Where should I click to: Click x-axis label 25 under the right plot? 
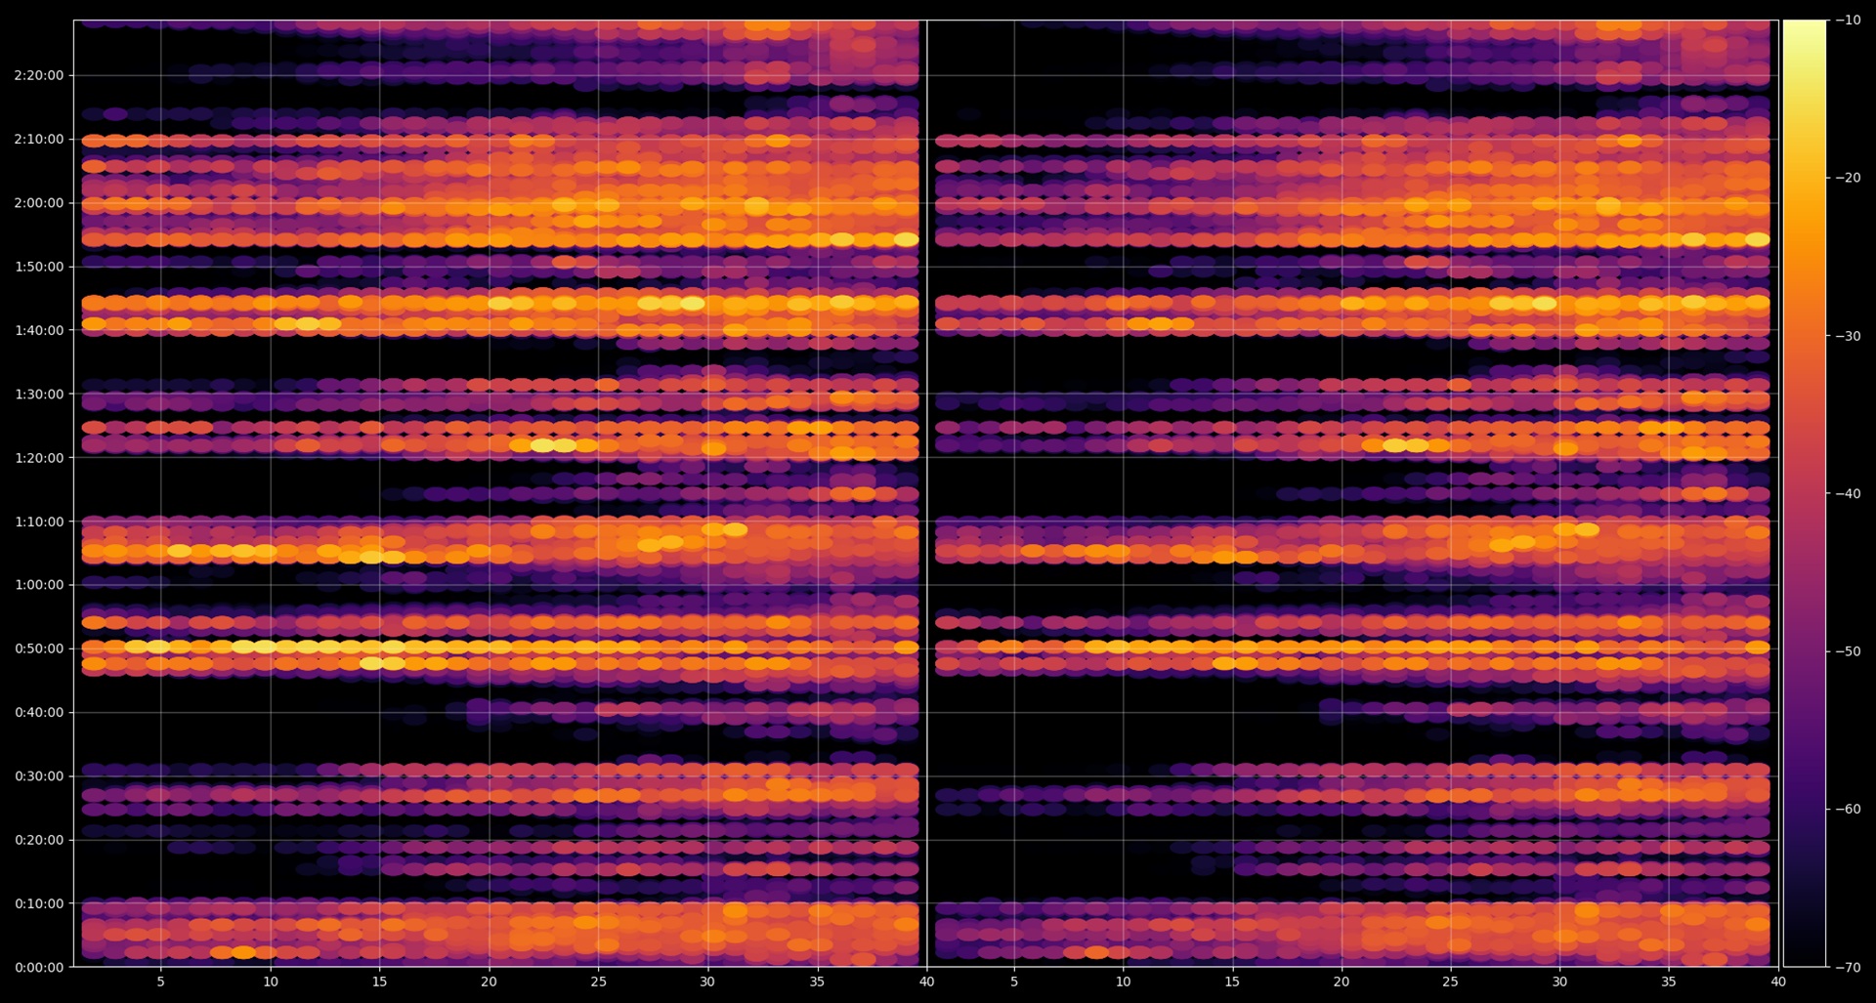pos(1451,982)
